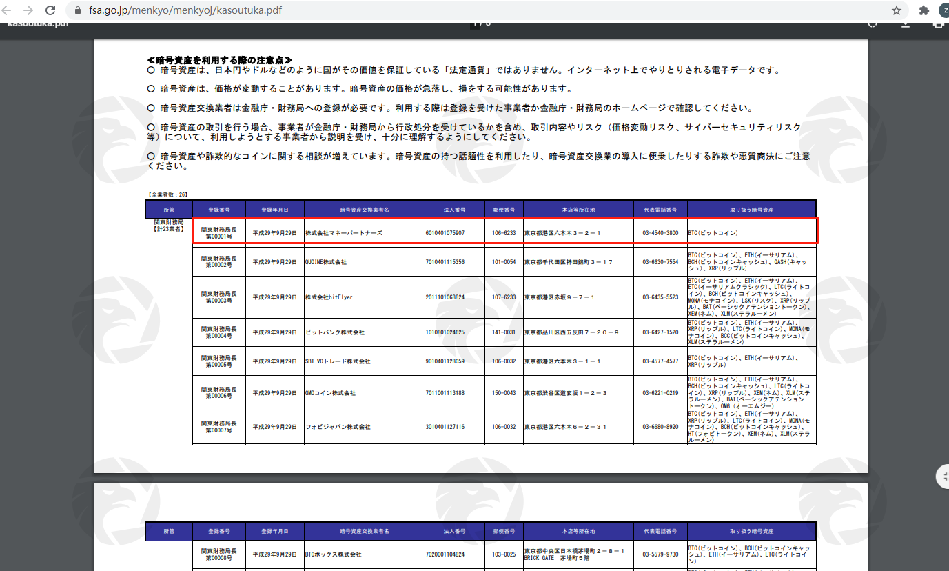The image size is (949, 571).
Task: Click phone number 03-6680-8920
Action: (660, 427)
